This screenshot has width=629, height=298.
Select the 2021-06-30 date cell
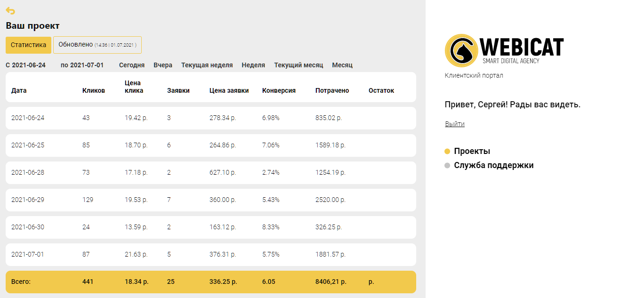(28, 227)
